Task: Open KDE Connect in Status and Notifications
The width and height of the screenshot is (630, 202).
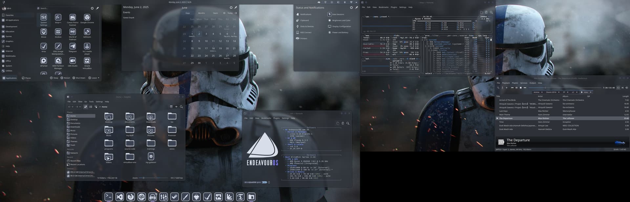Action: [x=304, y=32]
